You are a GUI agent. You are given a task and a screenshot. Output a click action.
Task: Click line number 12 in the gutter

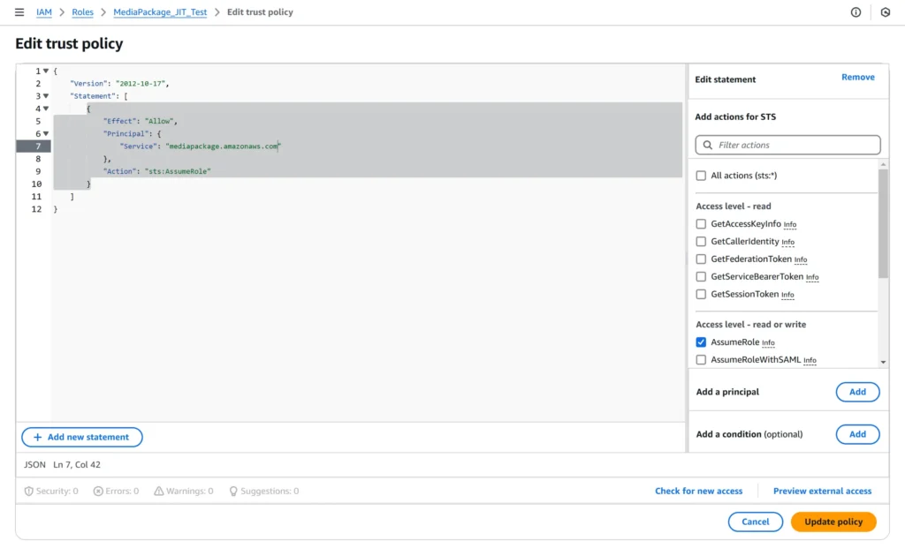[36, 209]
